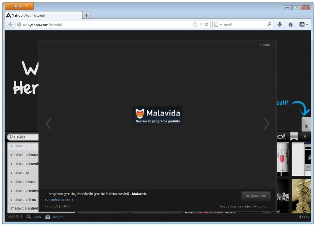Image resolution: width=315 pixels, height=226 pixels.
Task: Choose the 'malavidavi' suggestion
Action: pyautogui.click(x=23, y=173)
